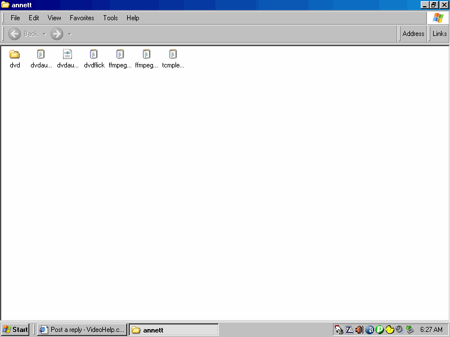The height and width of the screenshot is (337, 450).
Task: Open the View menu
Action: pyautogui.click(x=54, y=18)
